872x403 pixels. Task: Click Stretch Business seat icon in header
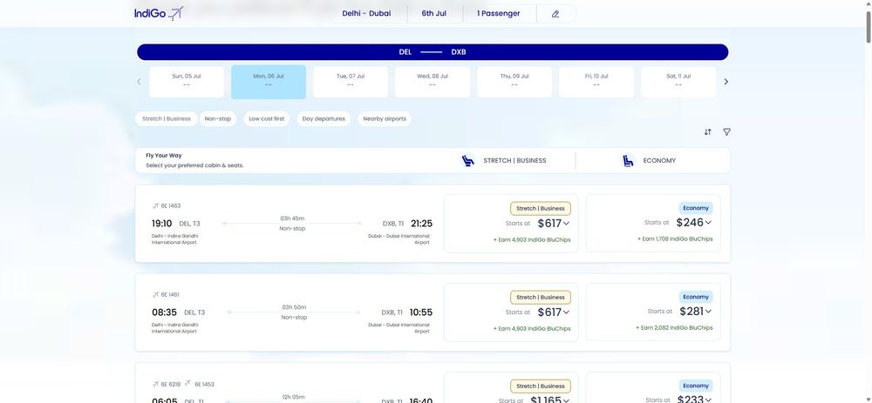coord(468,160)
